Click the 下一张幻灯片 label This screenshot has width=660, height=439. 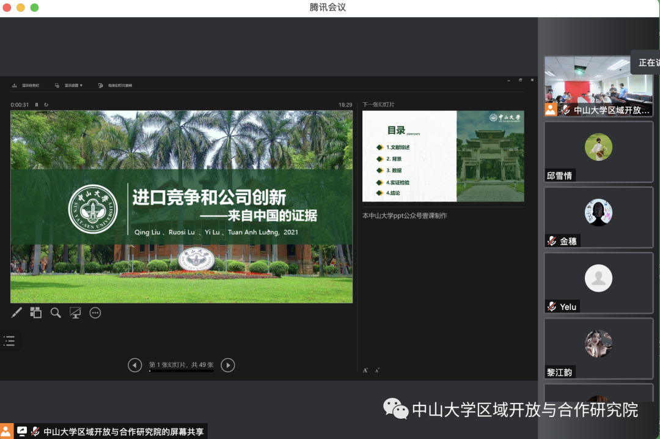[378, 105]
